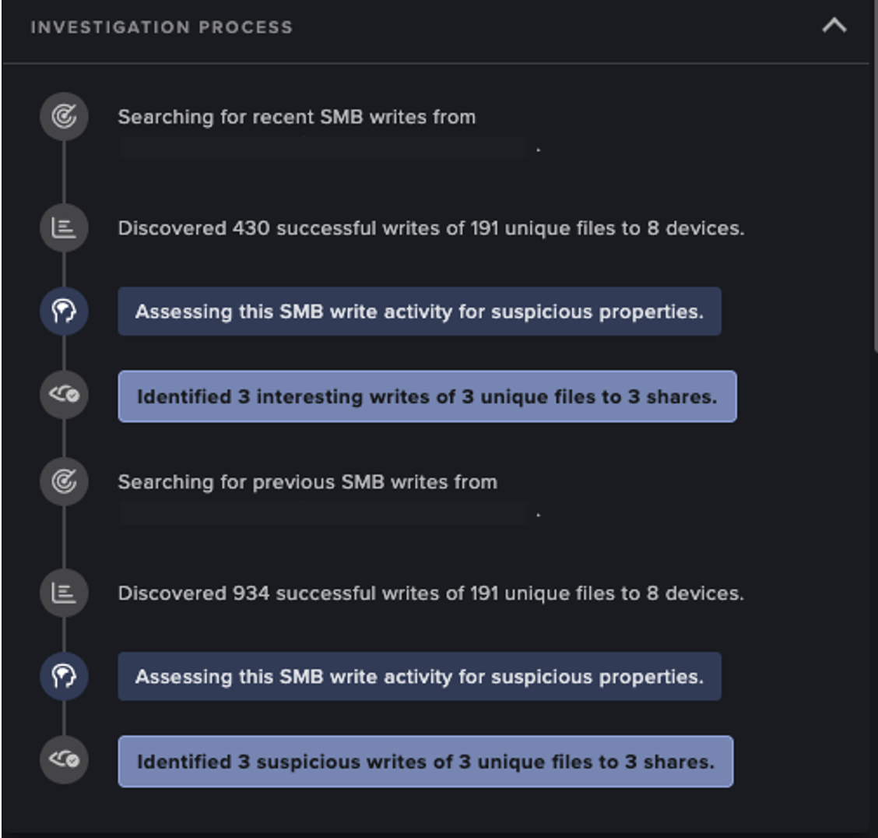
Task: Click the first blue head analysis icon
Action: click(64, 311)
